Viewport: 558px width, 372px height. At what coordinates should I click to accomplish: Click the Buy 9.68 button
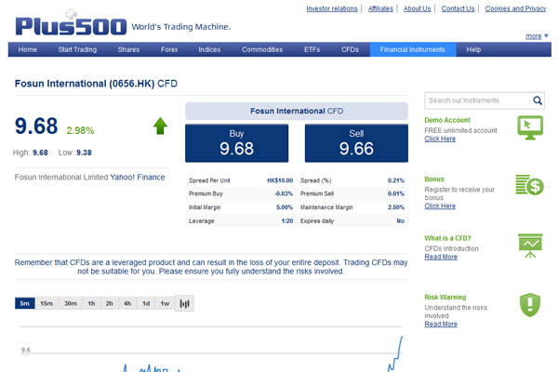(236, 143)
